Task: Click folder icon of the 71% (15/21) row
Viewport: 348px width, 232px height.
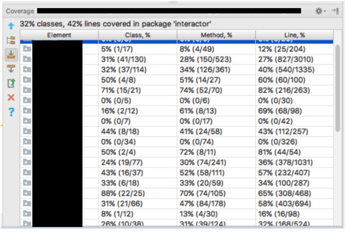Action: tap(27, 90)
